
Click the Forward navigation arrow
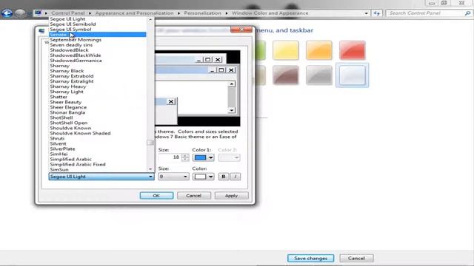pos(20,13)
